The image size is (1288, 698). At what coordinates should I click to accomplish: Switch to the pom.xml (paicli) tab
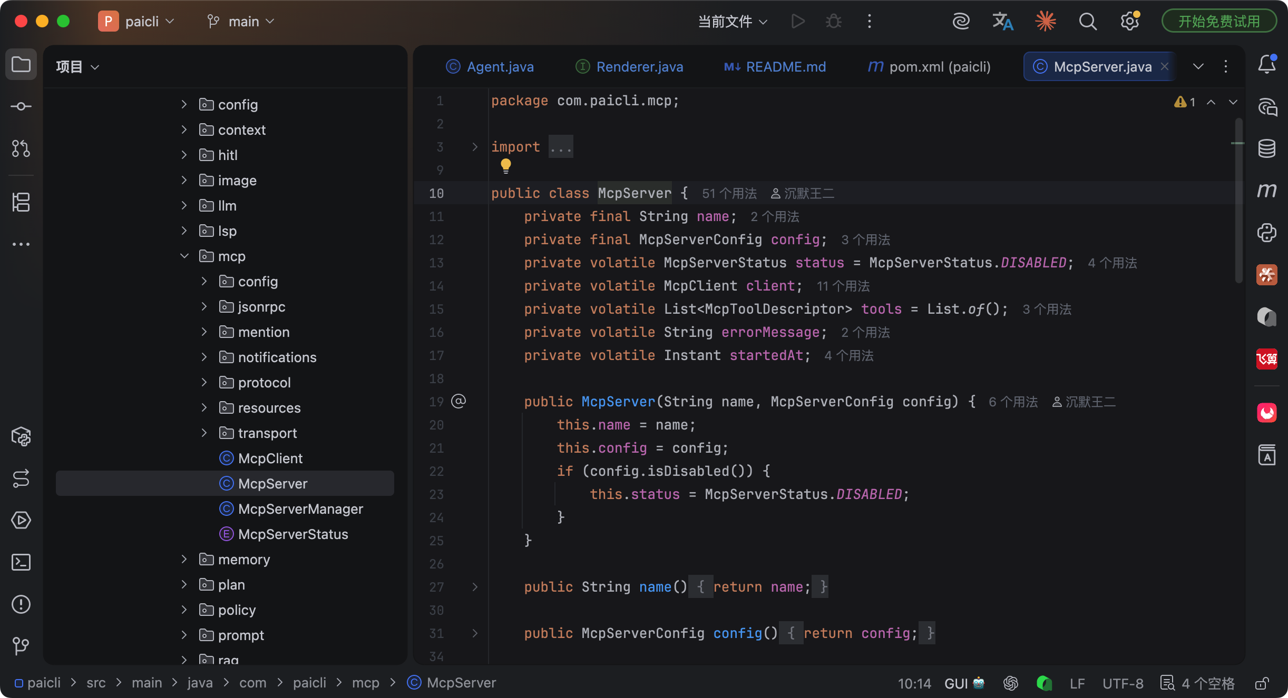tap(929, 67)
